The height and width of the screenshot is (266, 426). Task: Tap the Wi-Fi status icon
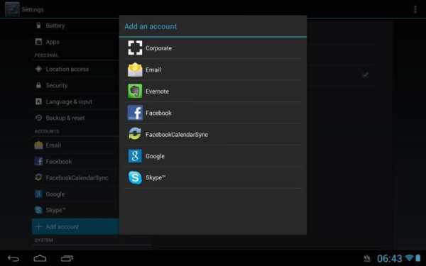pyautogui.click(x=409, y=258)
